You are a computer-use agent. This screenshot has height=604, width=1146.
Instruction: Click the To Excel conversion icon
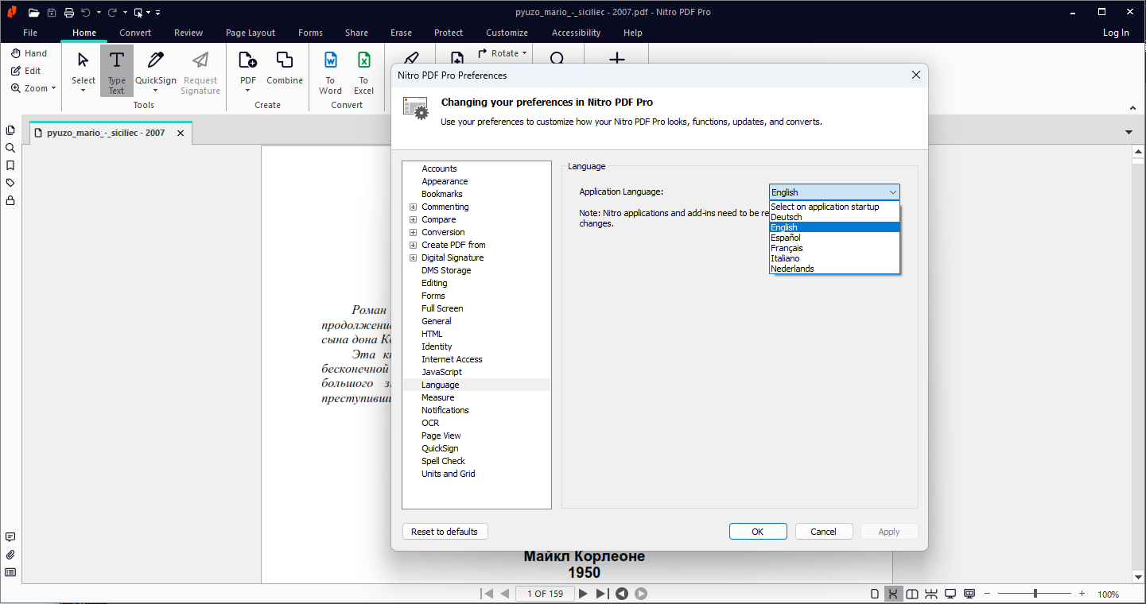(x=363, y=62)
